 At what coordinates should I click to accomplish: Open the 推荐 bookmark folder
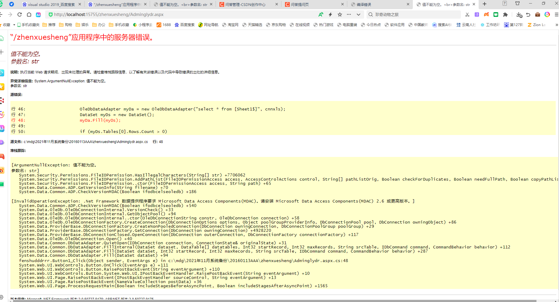pyautogui.click(x=49, y=25)
